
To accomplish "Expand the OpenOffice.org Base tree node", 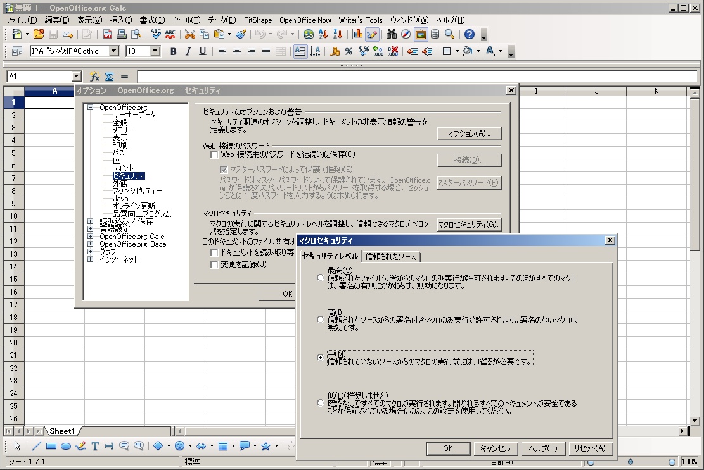I will 90,244.
